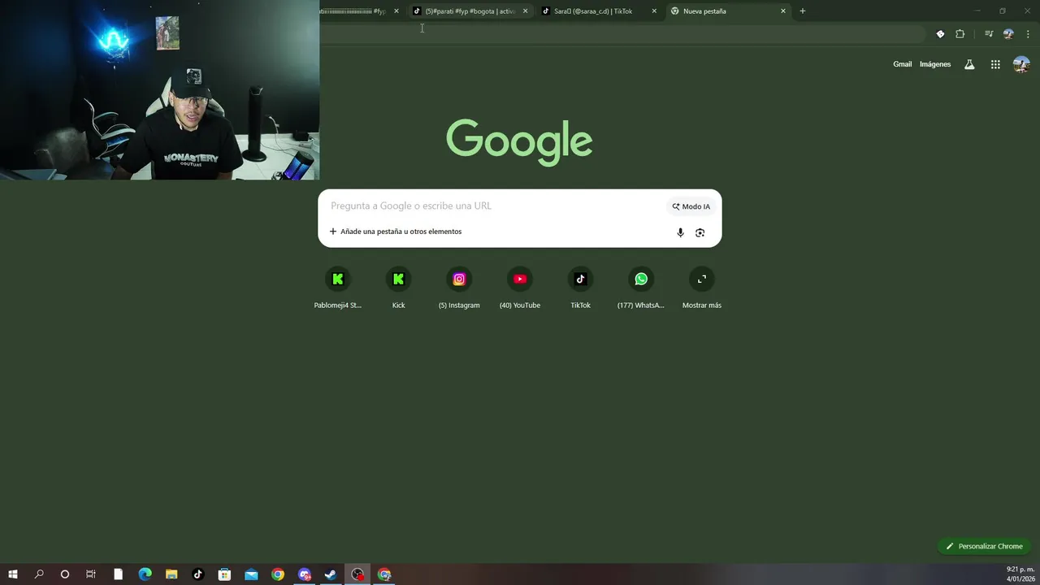Switch to the #parati #fyp #bogota TikTok tab
1040x585 pixels.
click(471, 11)
